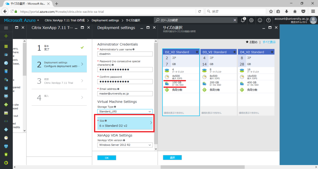Click the Email address field
This screenshot has width=318, height=169.
(125, 93)
